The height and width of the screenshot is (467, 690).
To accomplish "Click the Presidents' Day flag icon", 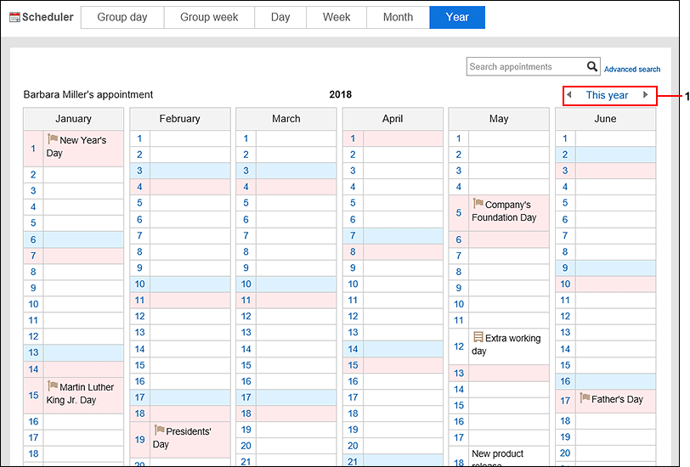I will [159, 430].
